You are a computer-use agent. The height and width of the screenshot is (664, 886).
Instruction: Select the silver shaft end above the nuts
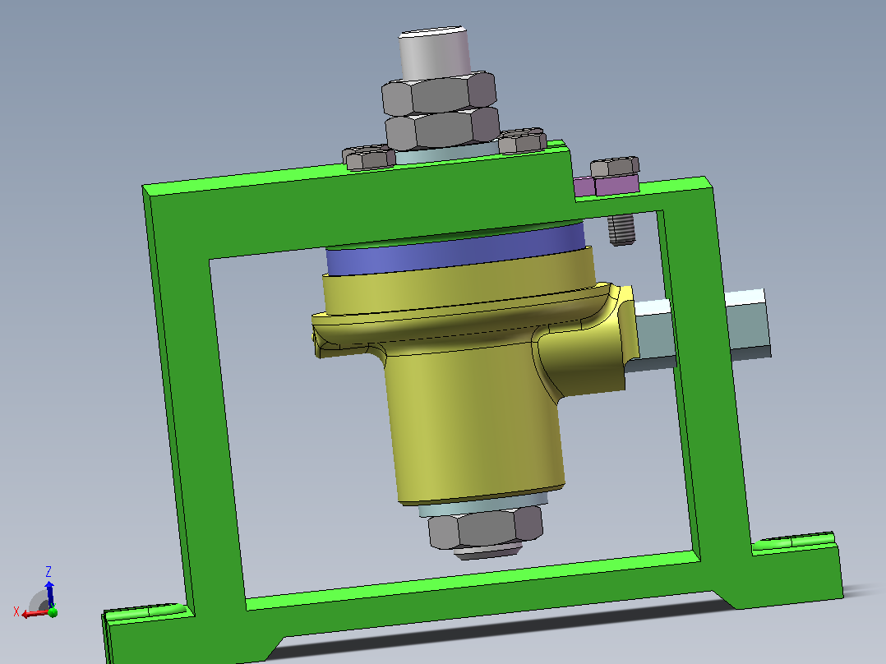(435, 53)
